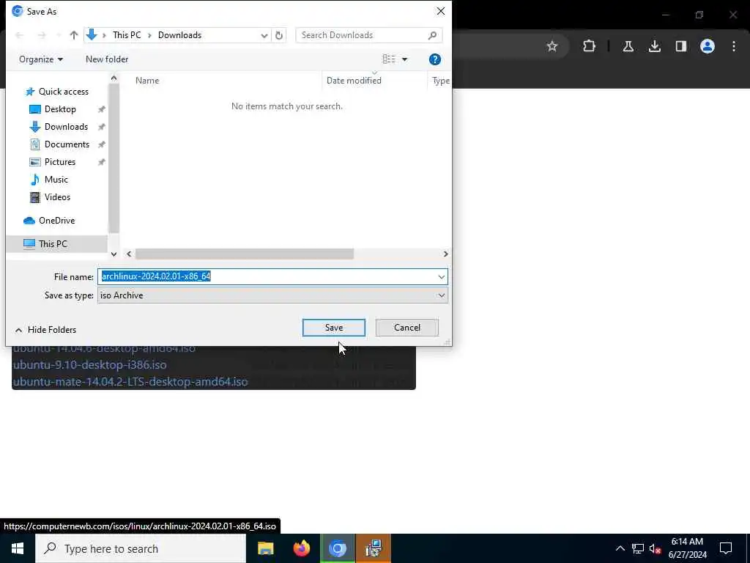Open the view options dropdown arrow
The width and height of the screenshot is (750, 563).
tap(404, 59)
